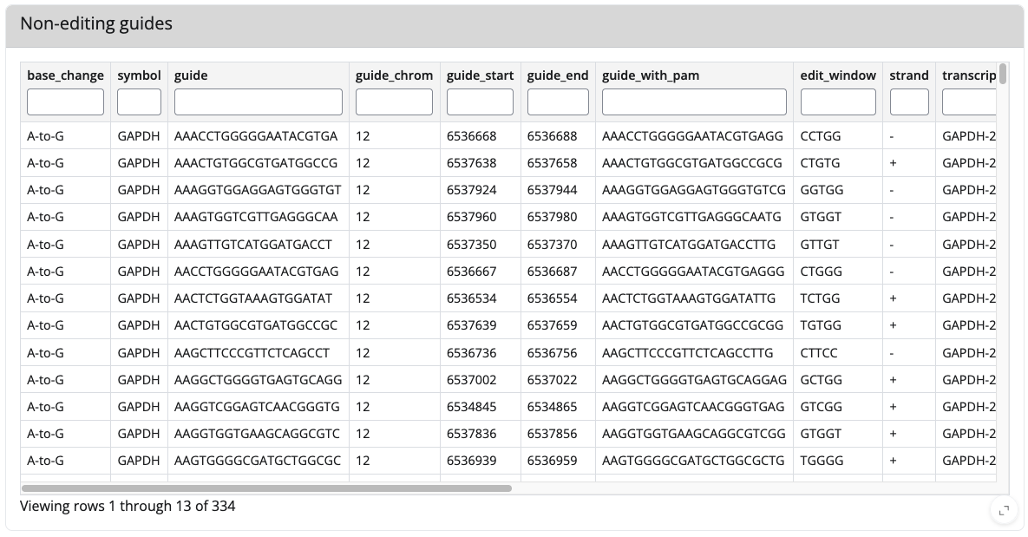Screen dimensions: 1028x537
Task: Focus the guide_with_pam filter box
Action: [694, 102]
